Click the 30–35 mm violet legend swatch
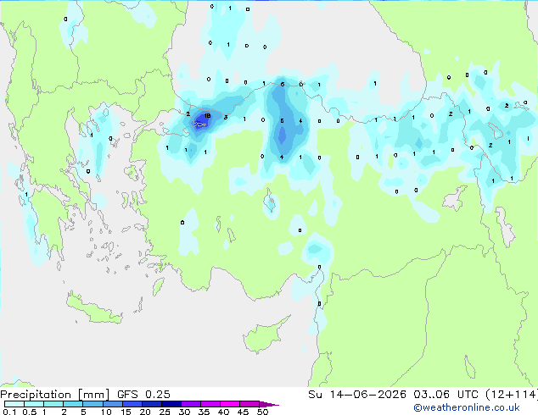The width and height of the screenshot is (538, 415). point(190,404)
